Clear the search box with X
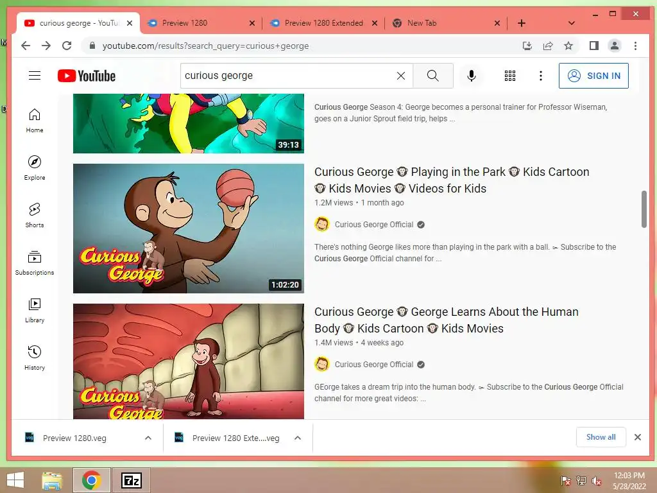 [x=401, y=76]
